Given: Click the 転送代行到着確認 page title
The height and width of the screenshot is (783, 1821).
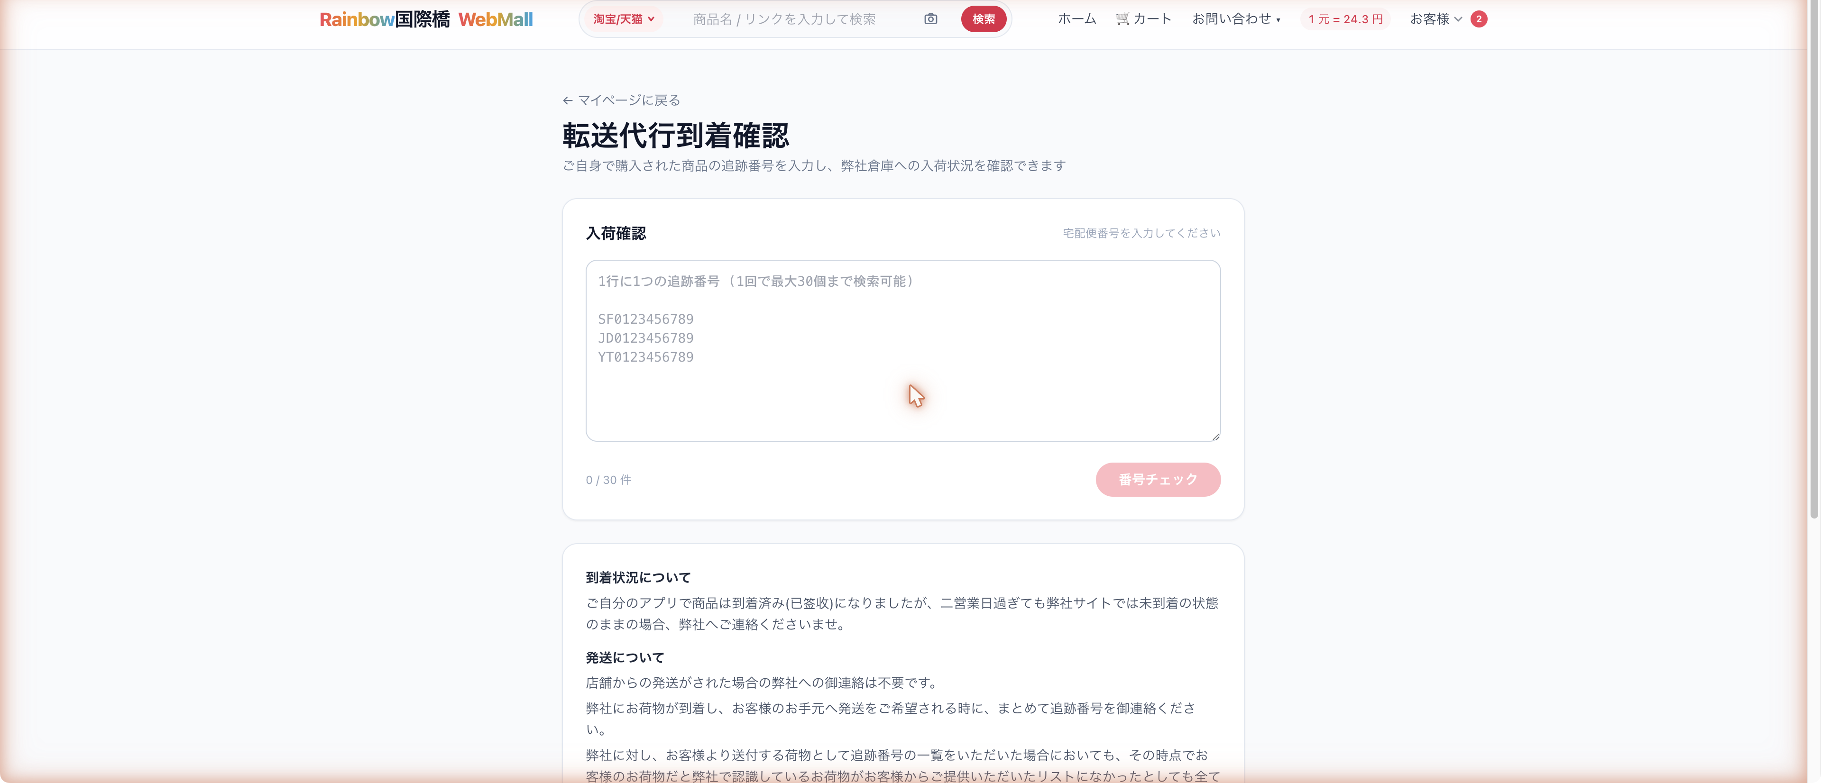Looking at the screenshot, I should point(675,135).
